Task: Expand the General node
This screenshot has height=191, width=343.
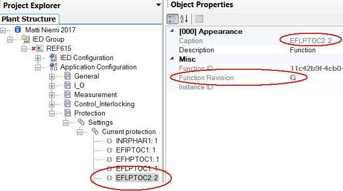Action: pyautogui.click(x=52, y=77)
